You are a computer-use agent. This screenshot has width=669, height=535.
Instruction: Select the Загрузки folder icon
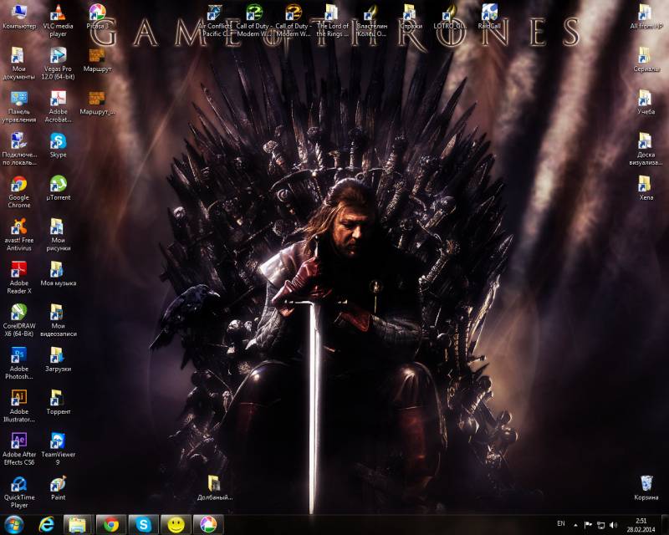coord(58,360)
